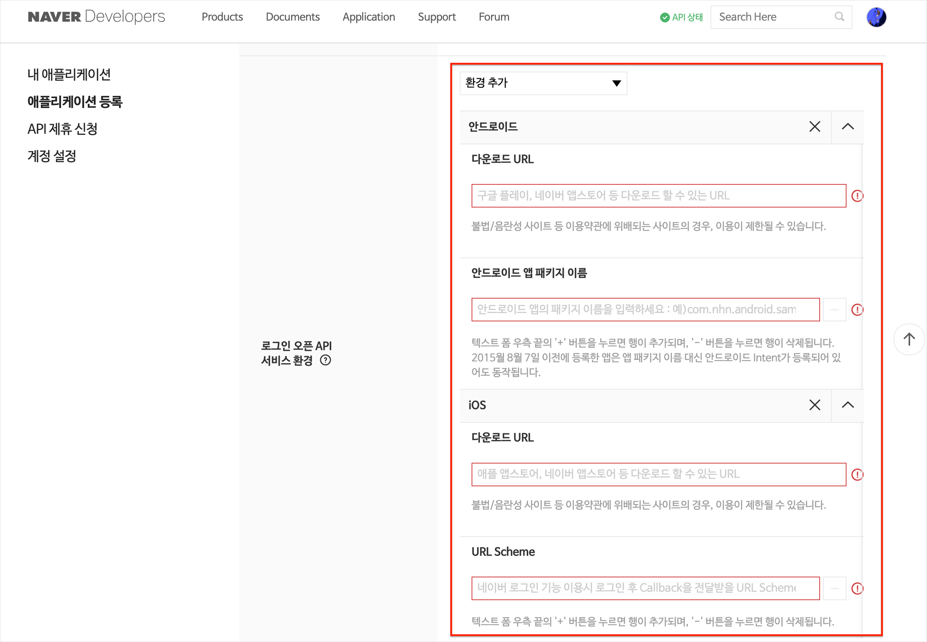Click the Forum menu item
This screenshot has width=927, height=642.
(494, 17)
